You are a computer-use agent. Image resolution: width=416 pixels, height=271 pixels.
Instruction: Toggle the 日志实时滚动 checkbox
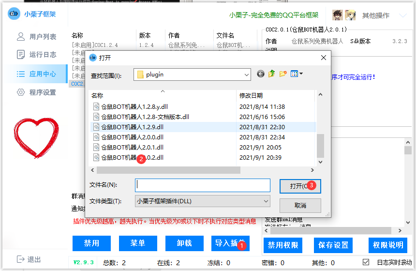tap(366, 262)
